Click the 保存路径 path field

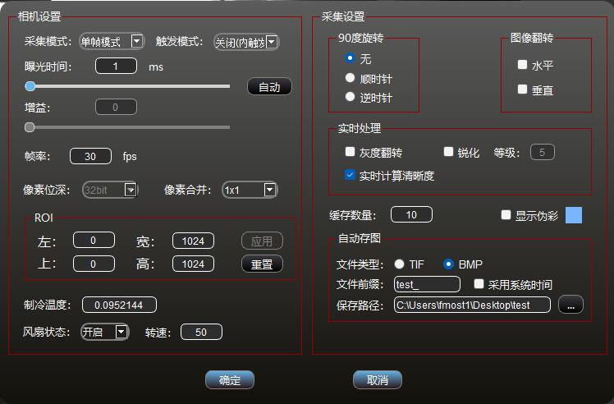[472, 305]
